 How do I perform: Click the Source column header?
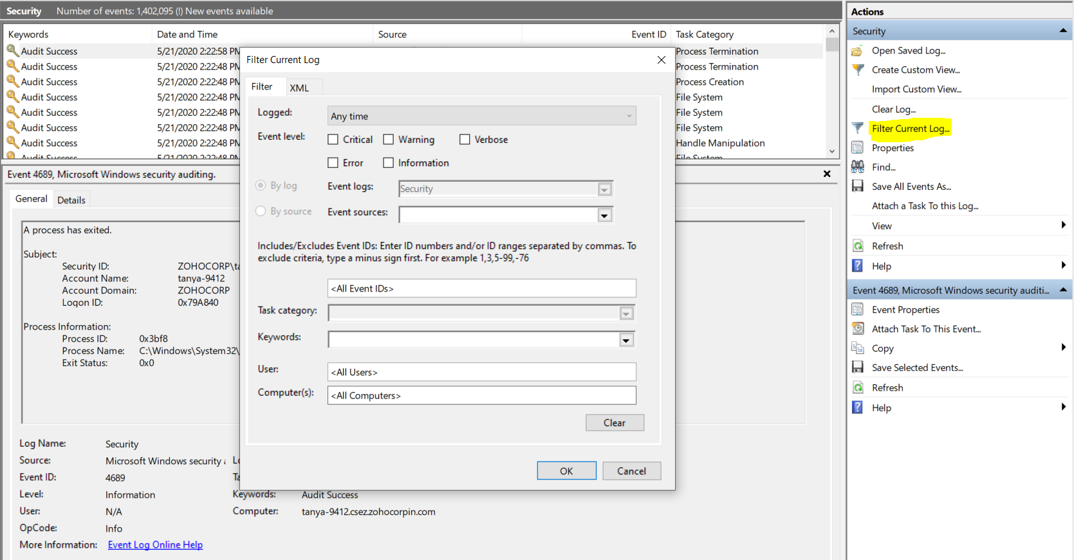tap(447, 35)
